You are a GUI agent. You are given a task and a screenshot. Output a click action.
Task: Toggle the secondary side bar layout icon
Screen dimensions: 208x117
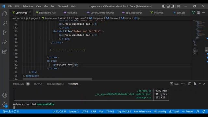point(172,6)
